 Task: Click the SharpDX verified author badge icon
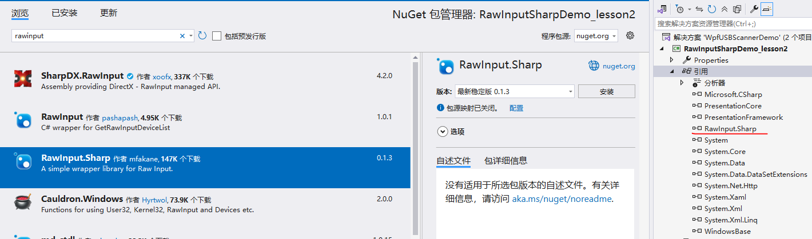tap(130, 76)
